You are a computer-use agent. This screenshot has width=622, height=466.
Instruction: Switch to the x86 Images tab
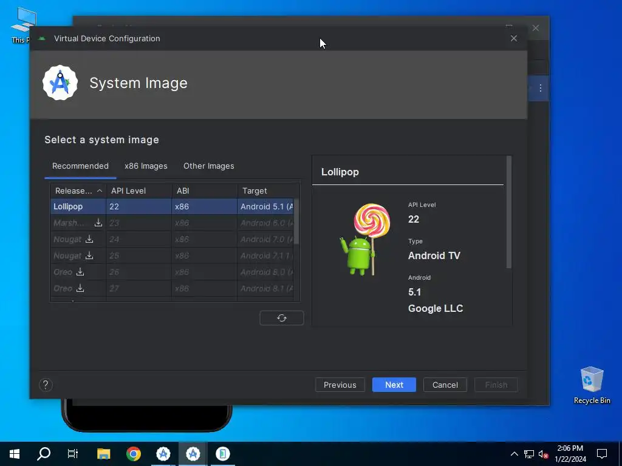coord(146,166)
